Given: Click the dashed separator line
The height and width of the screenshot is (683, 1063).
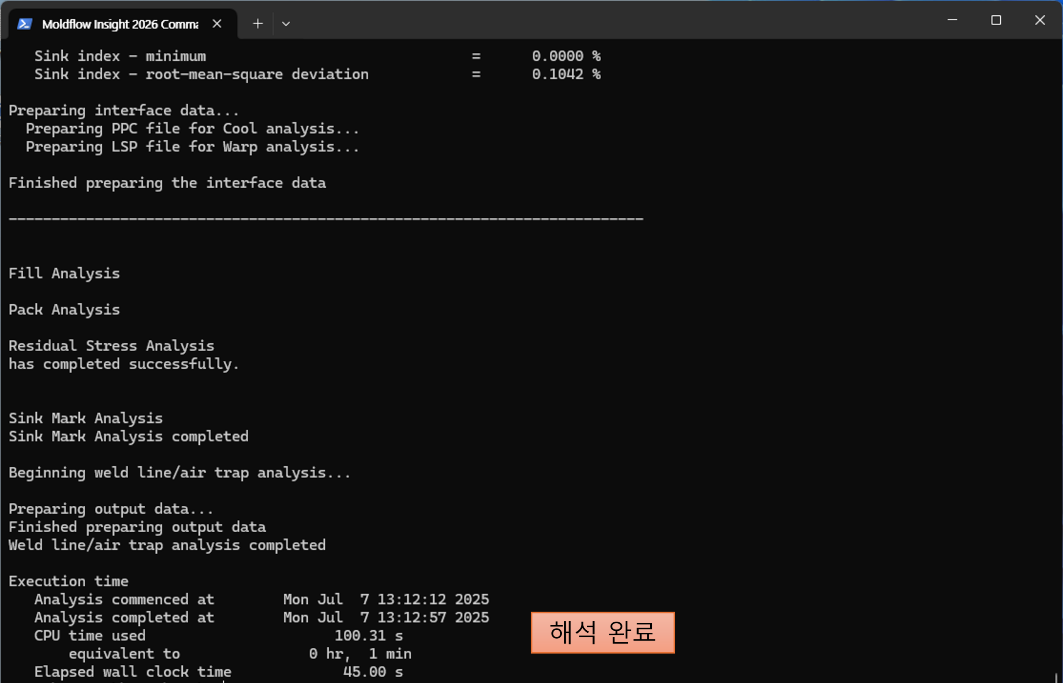Looking at the screenshot, I should (x=326, y=219).
